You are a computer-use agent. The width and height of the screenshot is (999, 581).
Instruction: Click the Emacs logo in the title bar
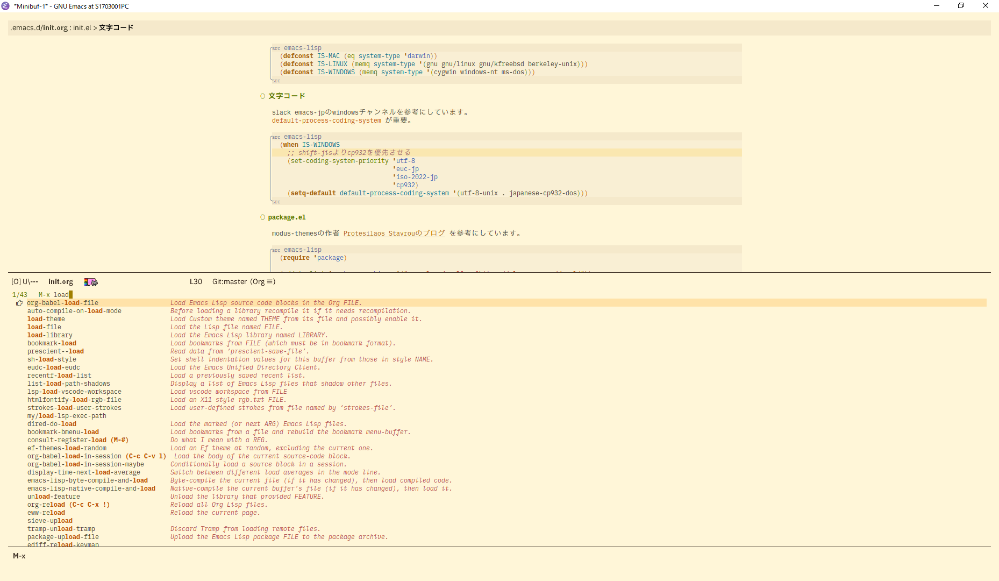[x=5, y=6]
